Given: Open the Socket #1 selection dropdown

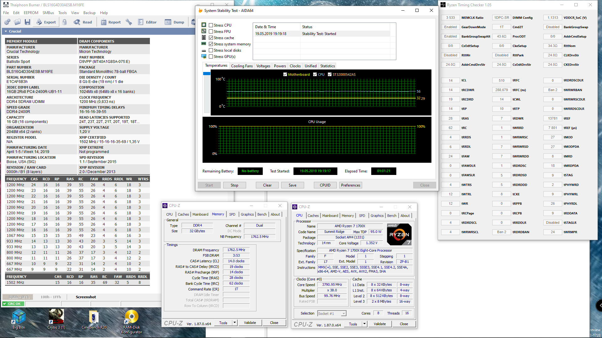Looking at the screenshot, I should tap(344, 313).
